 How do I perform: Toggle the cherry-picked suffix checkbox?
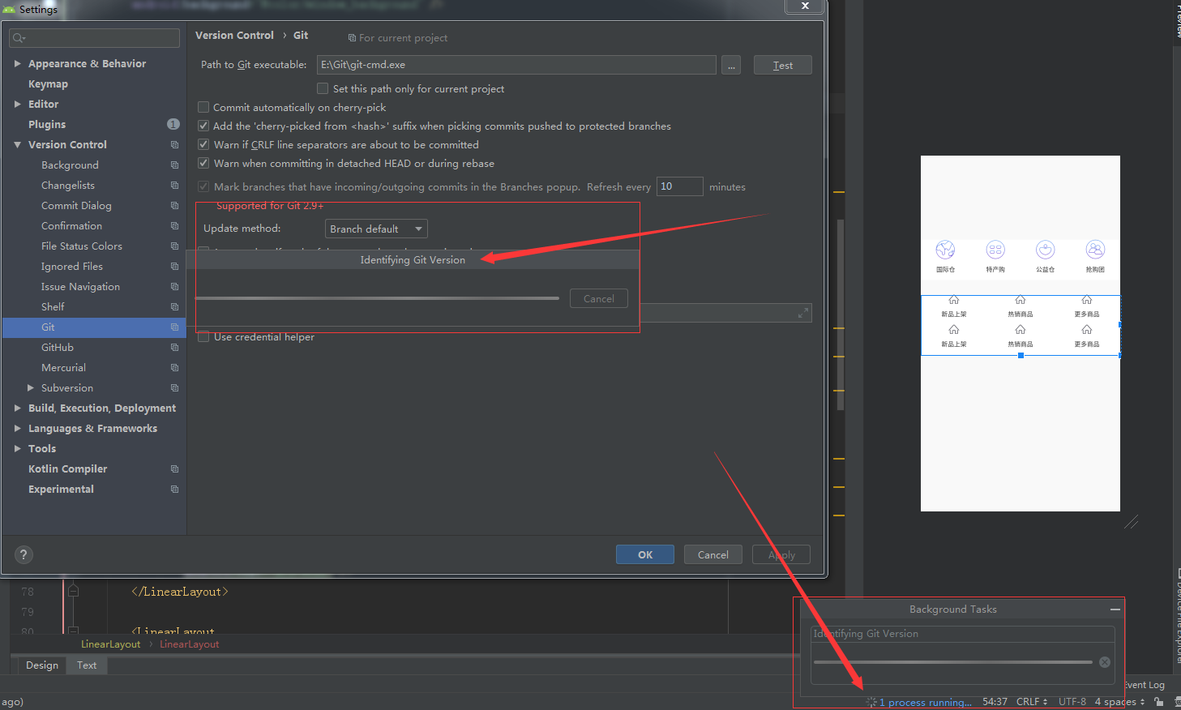click(x=203, y=126)
